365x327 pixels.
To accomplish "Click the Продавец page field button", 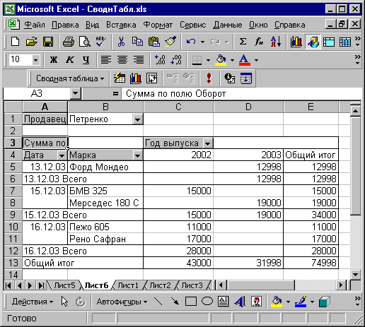I will tap(45, 119).
